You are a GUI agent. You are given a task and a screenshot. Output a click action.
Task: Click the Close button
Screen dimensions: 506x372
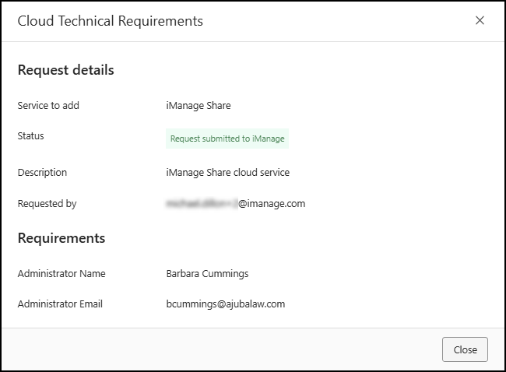click(x=465, y=349)
